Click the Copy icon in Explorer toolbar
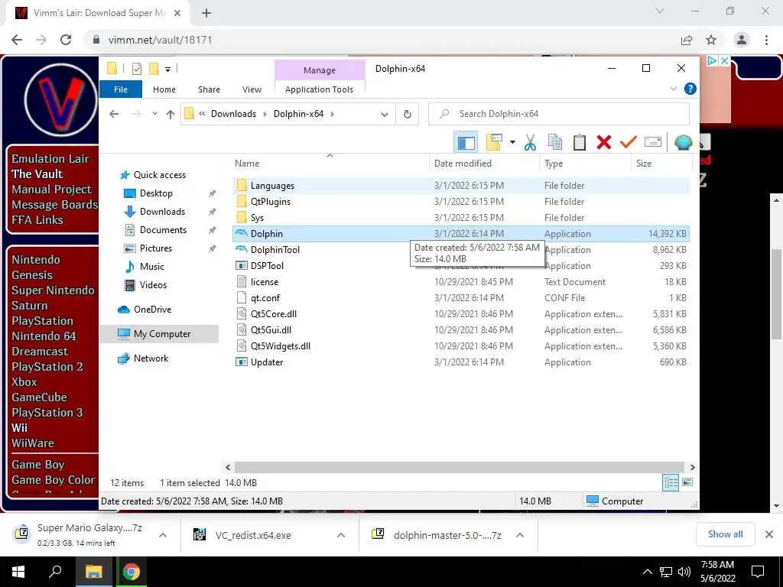This screenshot has width=783, height=587. tap(555, 143)
